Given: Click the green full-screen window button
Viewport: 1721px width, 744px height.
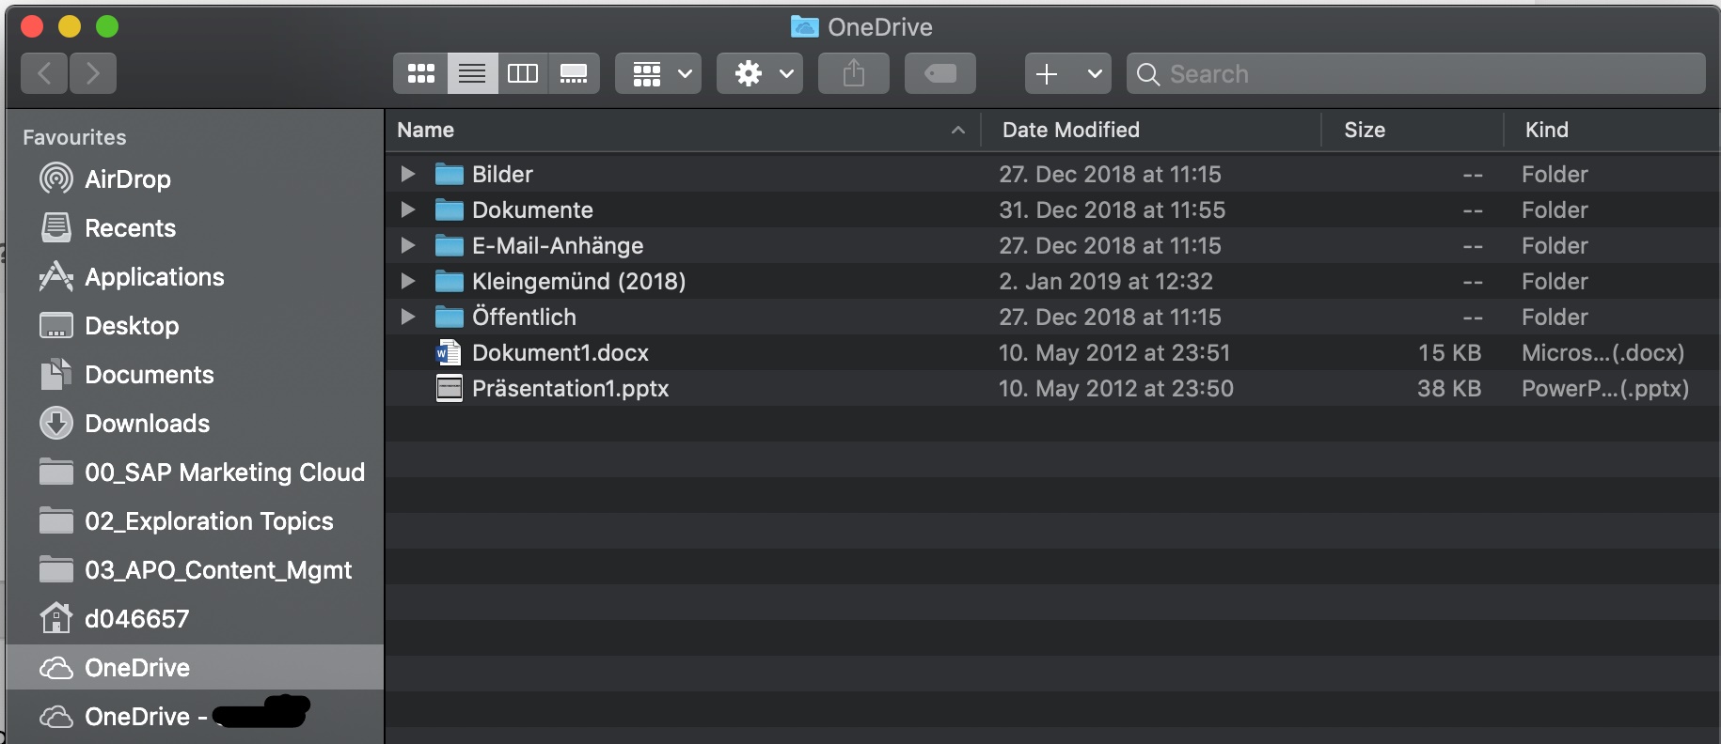Looking at the screenshot, I should [107, 26].
